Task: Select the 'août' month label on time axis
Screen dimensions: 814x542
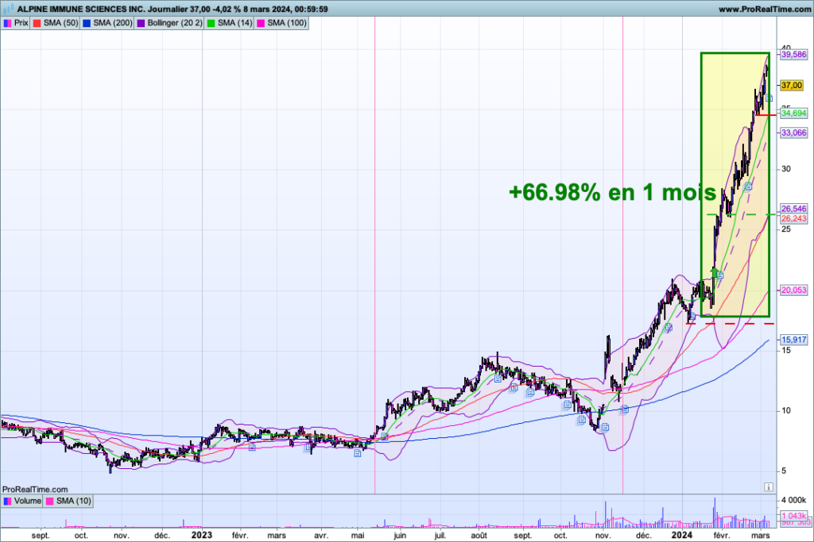Action: pyautogui.click(x=479, y=536)
